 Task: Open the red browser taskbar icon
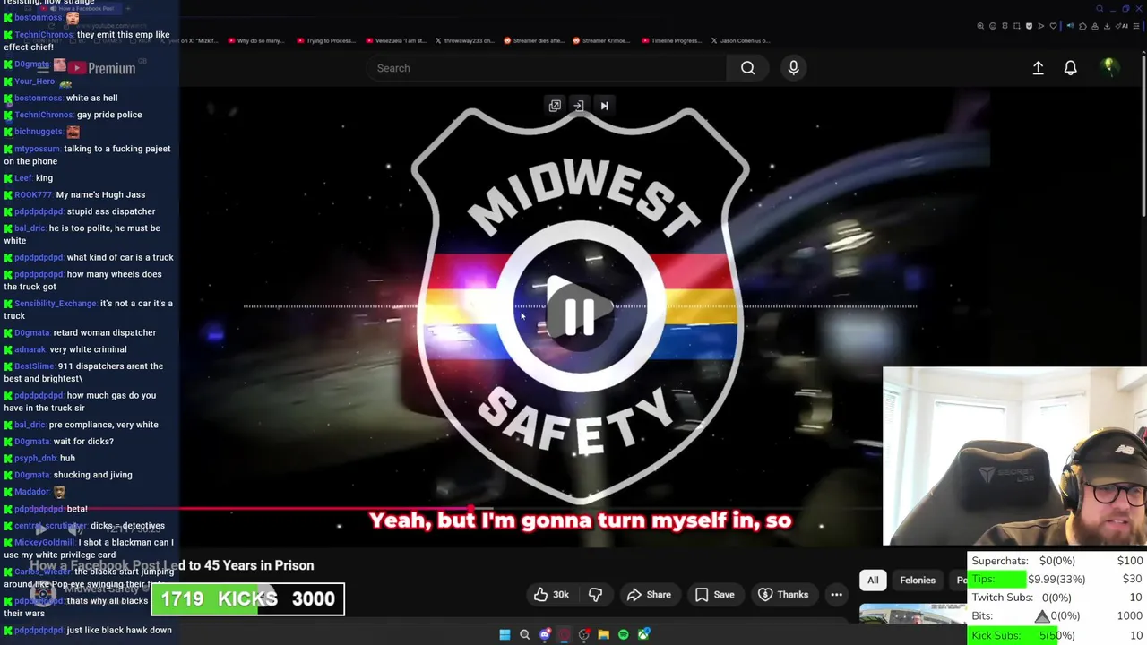[x=564, y=634]
